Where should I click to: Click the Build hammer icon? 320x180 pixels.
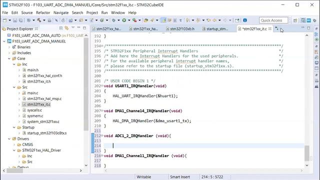pyautogui.click(x=39, y=20)
